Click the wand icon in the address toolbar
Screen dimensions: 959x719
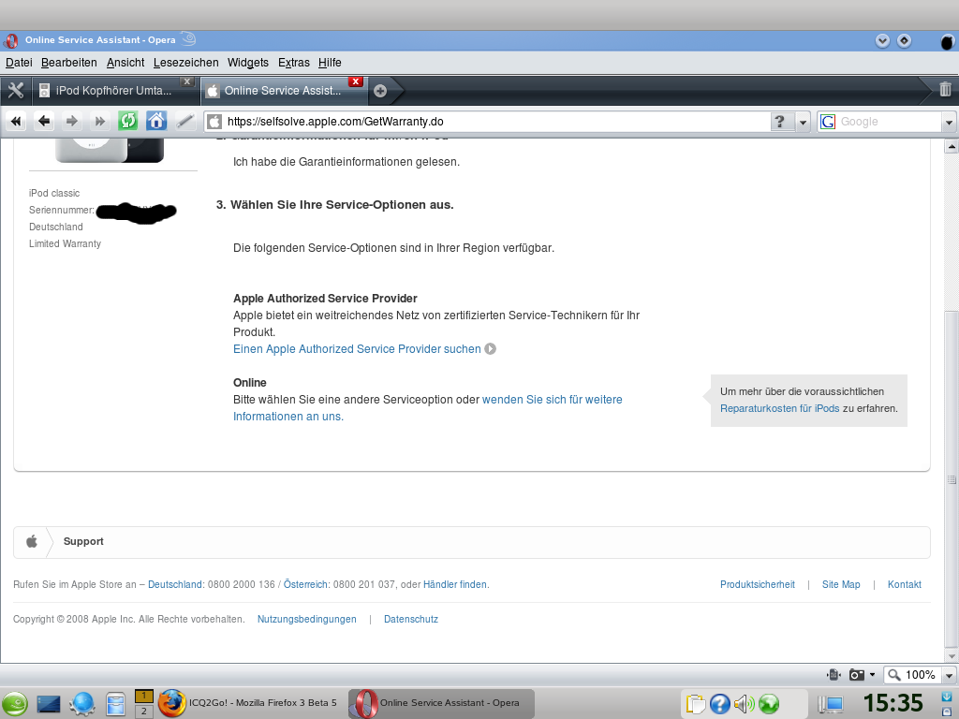click(x=184, y=121)
